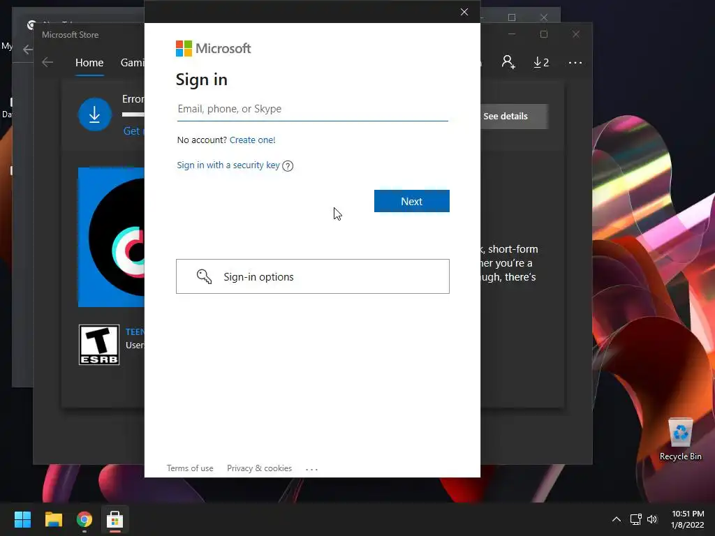
Task: Open Privacy & cookies link
Action: click(260, 468)
